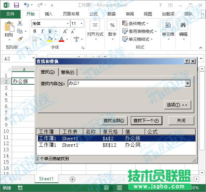
Task: Click the Undo arrow icon
Action: click(x=26, y=5)
